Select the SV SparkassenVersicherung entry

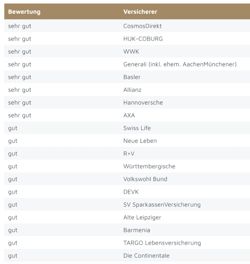point(161,204)
